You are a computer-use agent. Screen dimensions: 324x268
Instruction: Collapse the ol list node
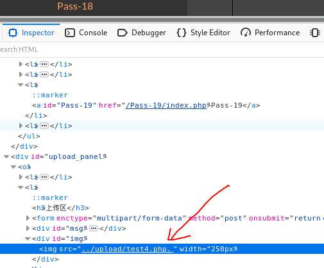pos(13,167)
